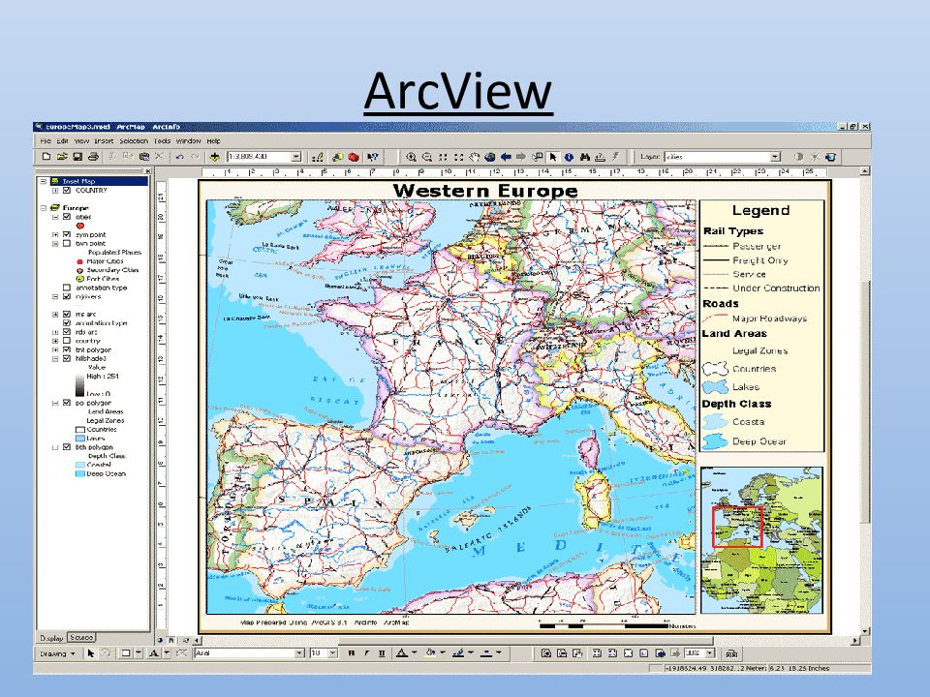The width and height of the screenshot is (930, 697).
Task: Click the What's This help icon
Action: click(x=372, y=157)
